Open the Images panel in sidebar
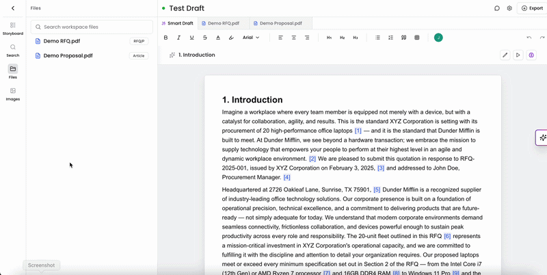The image size is (547, 275). 13,94
